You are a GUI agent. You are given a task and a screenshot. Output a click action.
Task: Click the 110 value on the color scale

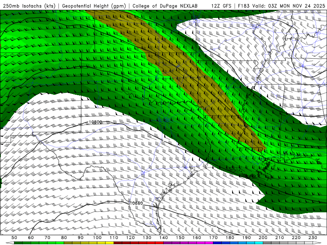[114, 238]
